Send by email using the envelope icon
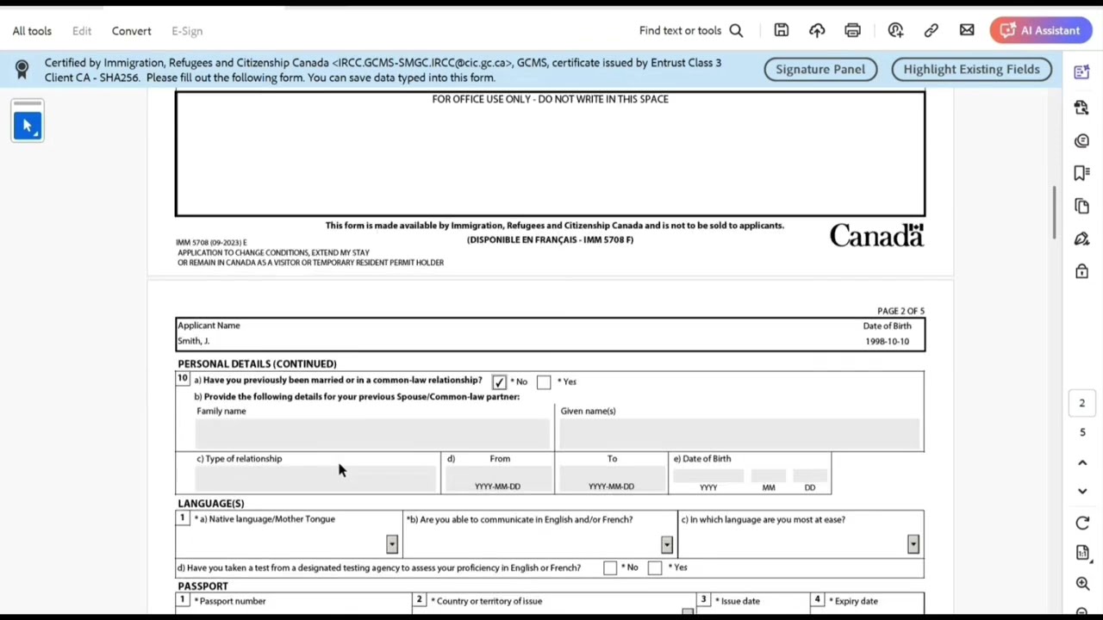 pyautogui.click(x=967, y=30)
